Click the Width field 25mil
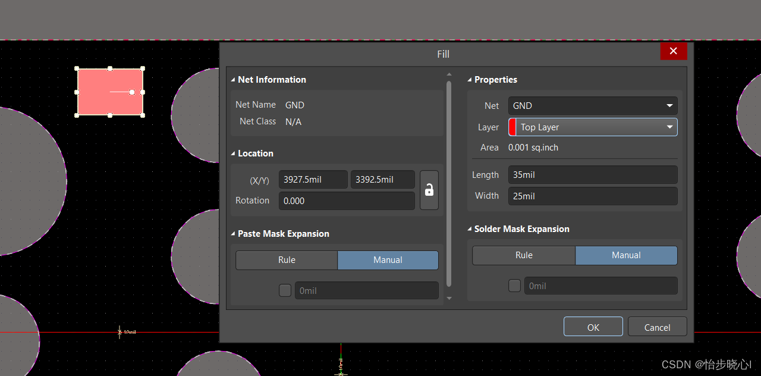 [x=593, y=196]
